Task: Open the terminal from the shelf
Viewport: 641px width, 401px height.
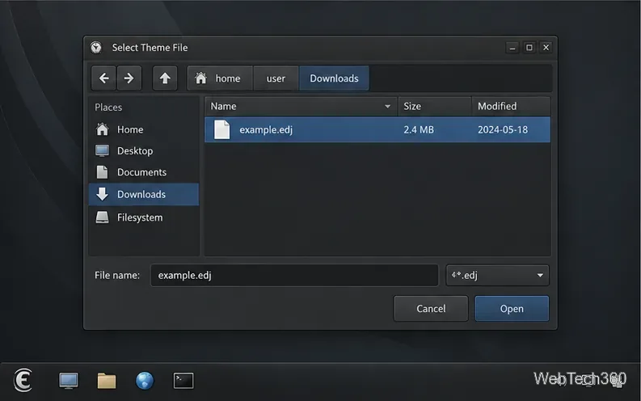Action: pyautogui.click(x=183, y=381)
